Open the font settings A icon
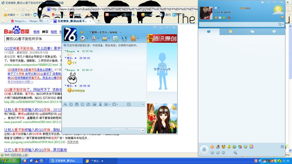Image resolution: width=292 pixels, height=164 pixels. pyautogui.click(x=65, y=105)
